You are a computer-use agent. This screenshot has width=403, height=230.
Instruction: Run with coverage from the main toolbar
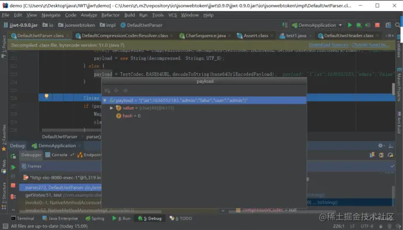pos(368,25)
